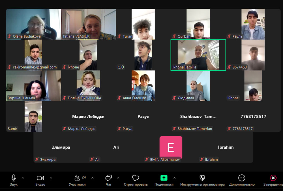Select Q.Ü participant video tile
Screen dimensions: 283x191
coord(143,55)
